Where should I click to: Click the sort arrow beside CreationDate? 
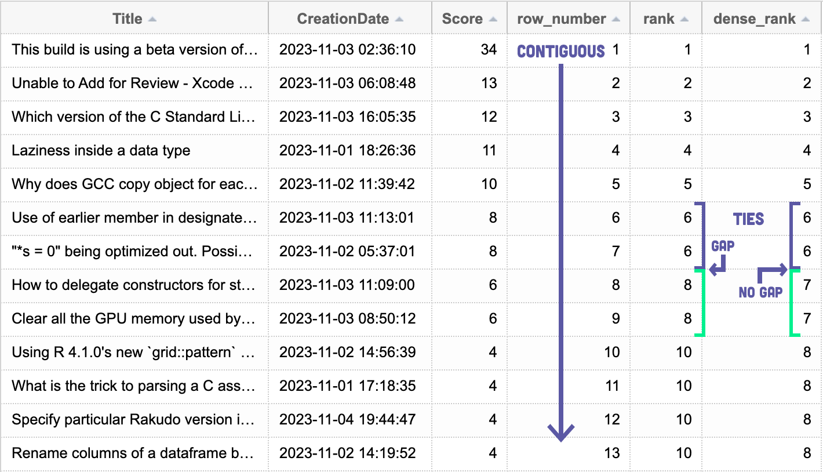click(400, 18)
